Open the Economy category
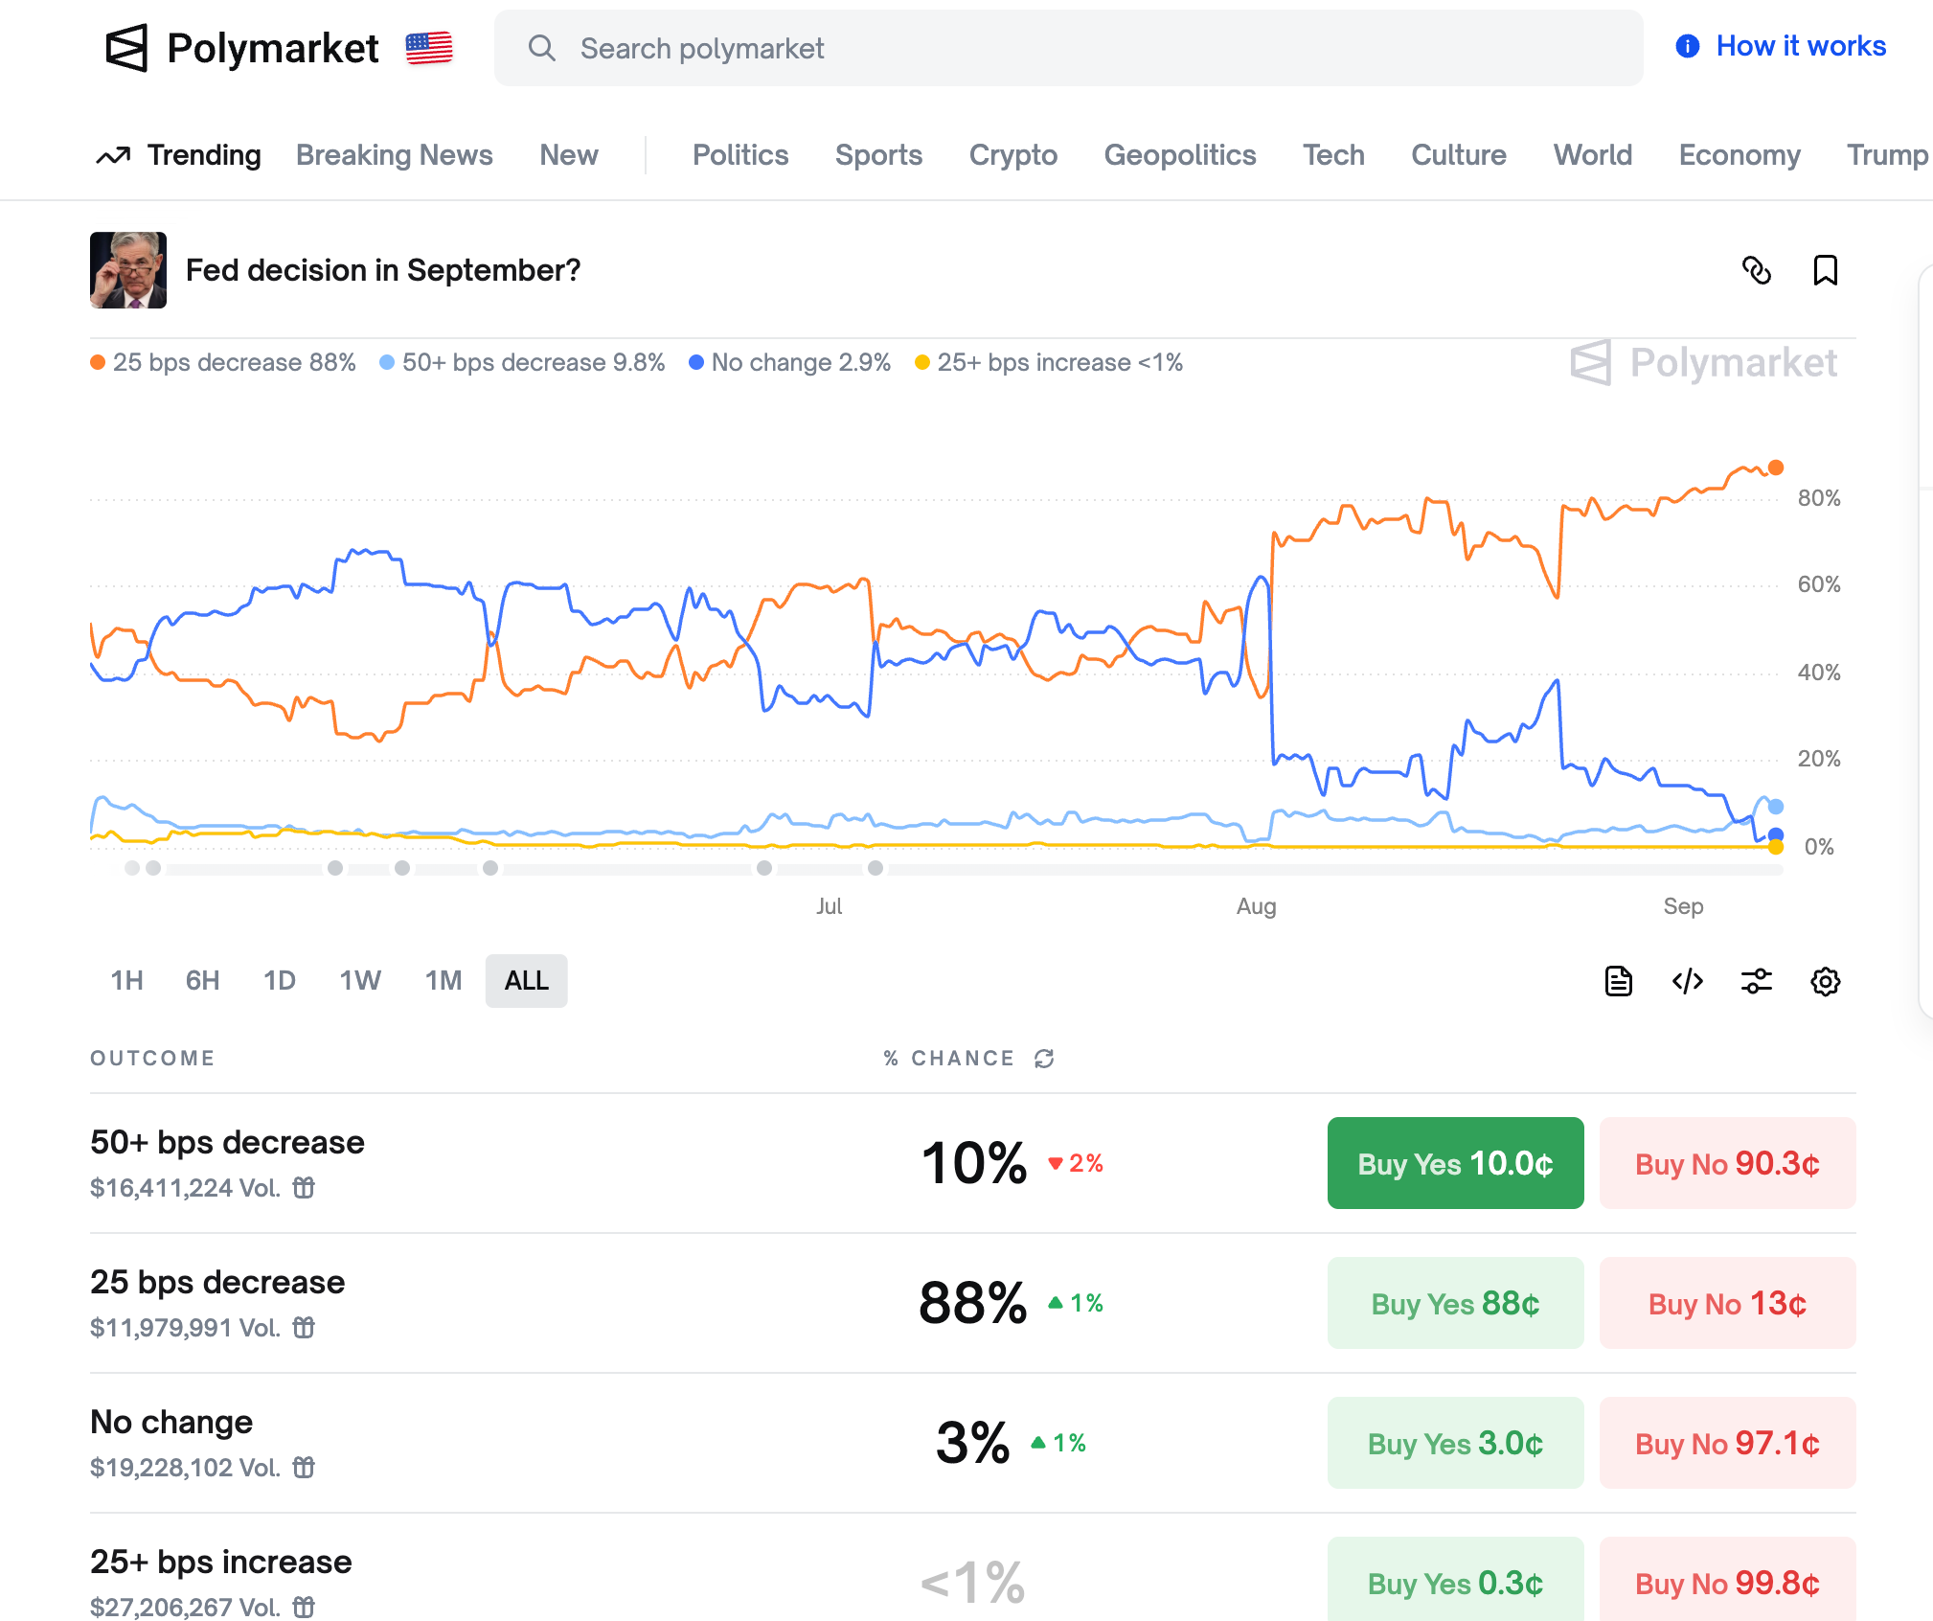The width and height of the screenshot is (1933, 1621). point(1740,155)
